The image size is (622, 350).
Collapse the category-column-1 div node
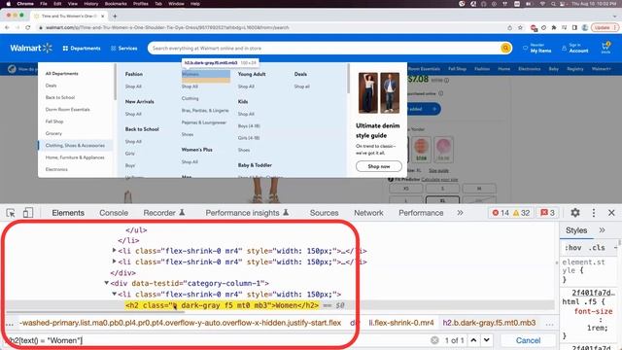click(x=106, y=283)
